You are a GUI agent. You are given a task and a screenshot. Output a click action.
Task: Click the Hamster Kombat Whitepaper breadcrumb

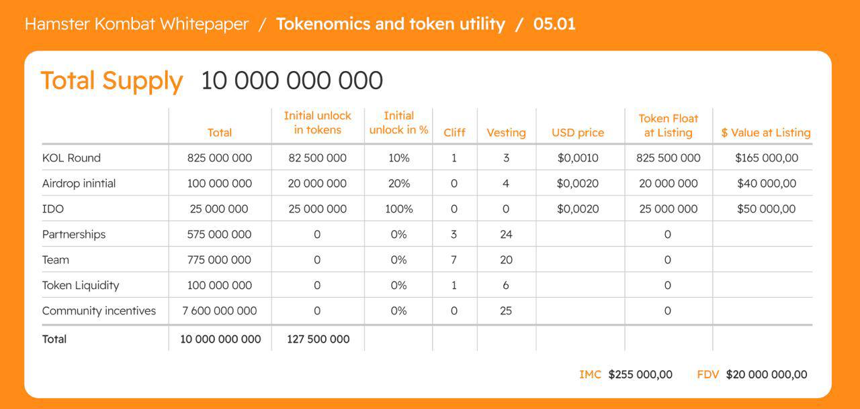(x=136, y=24)
